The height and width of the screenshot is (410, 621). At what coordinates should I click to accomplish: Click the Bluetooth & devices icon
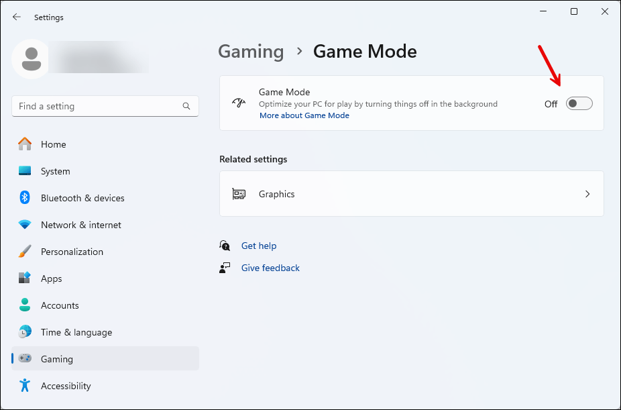[25, 198]
